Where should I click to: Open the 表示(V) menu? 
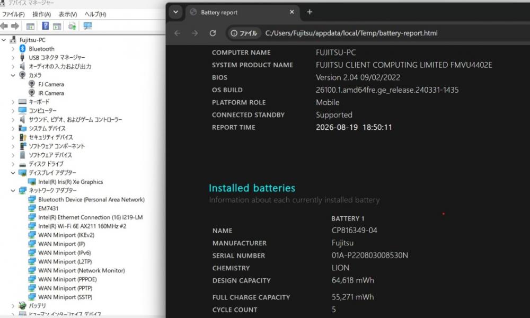(68, 14)
